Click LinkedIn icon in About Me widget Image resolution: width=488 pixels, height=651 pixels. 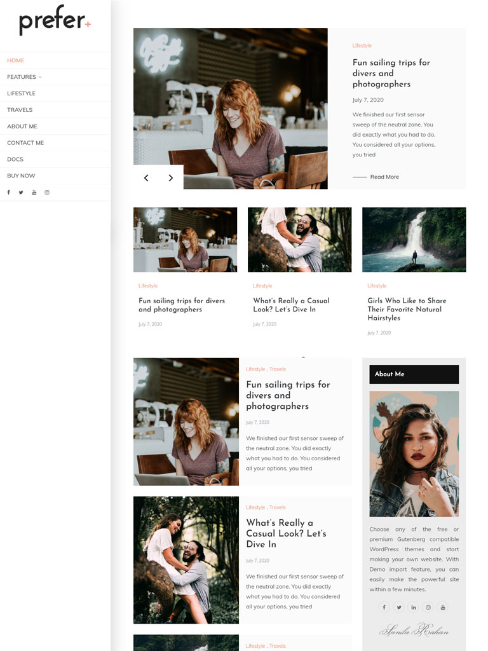pyautogui.click(x=414, y=607)
